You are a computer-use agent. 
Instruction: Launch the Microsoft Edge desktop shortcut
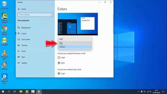point(4,78)
